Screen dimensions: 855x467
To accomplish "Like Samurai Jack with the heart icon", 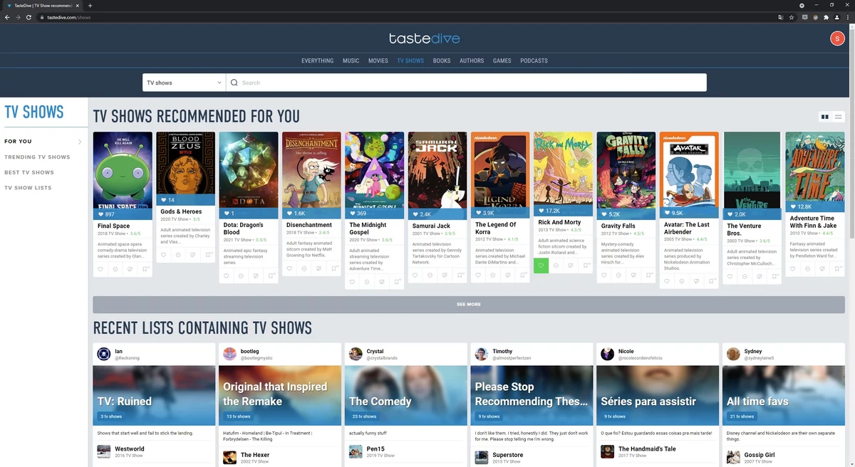I will click(415, 275).
